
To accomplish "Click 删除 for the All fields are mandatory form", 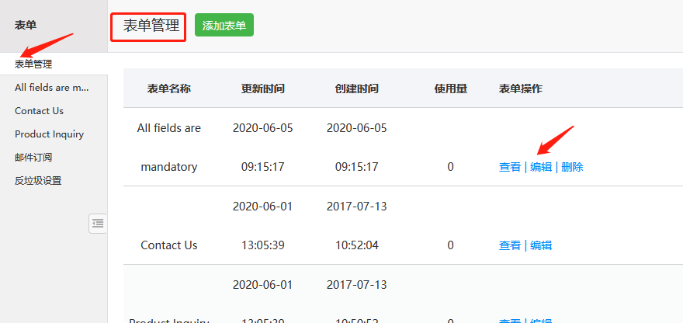I will click(x=572, y=167).
